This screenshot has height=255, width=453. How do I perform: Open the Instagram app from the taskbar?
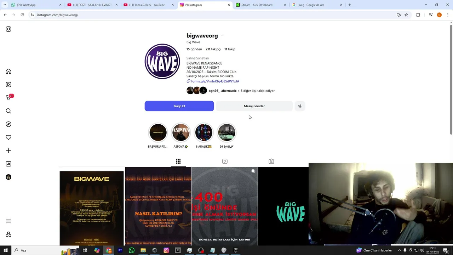click(166, 250)
